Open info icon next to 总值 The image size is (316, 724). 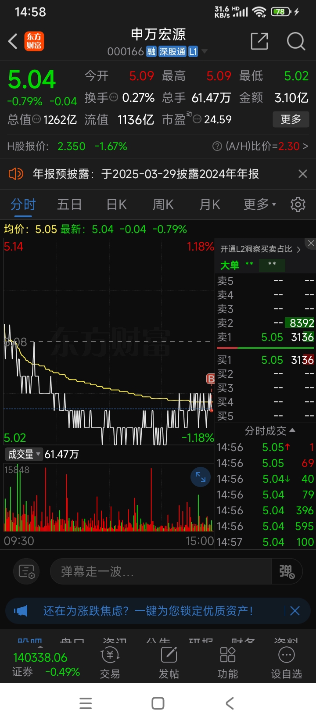[x=37, y=119]
